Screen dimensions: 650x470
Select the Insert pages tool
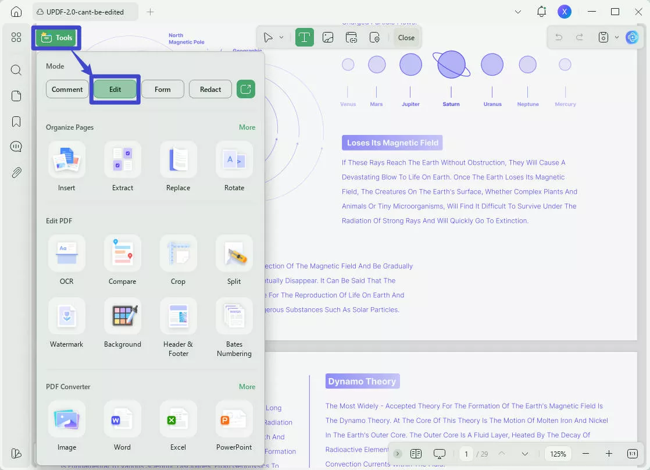[x=67, y=166]
